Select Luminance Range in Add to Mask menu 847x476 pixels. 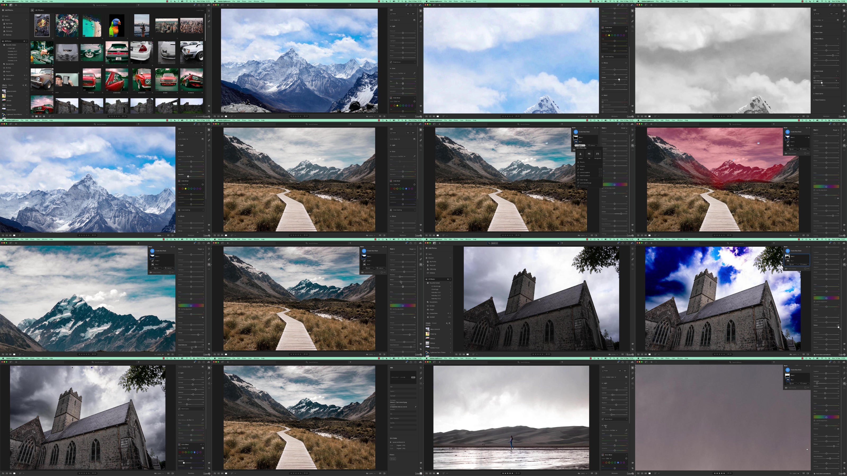[585, 183]
